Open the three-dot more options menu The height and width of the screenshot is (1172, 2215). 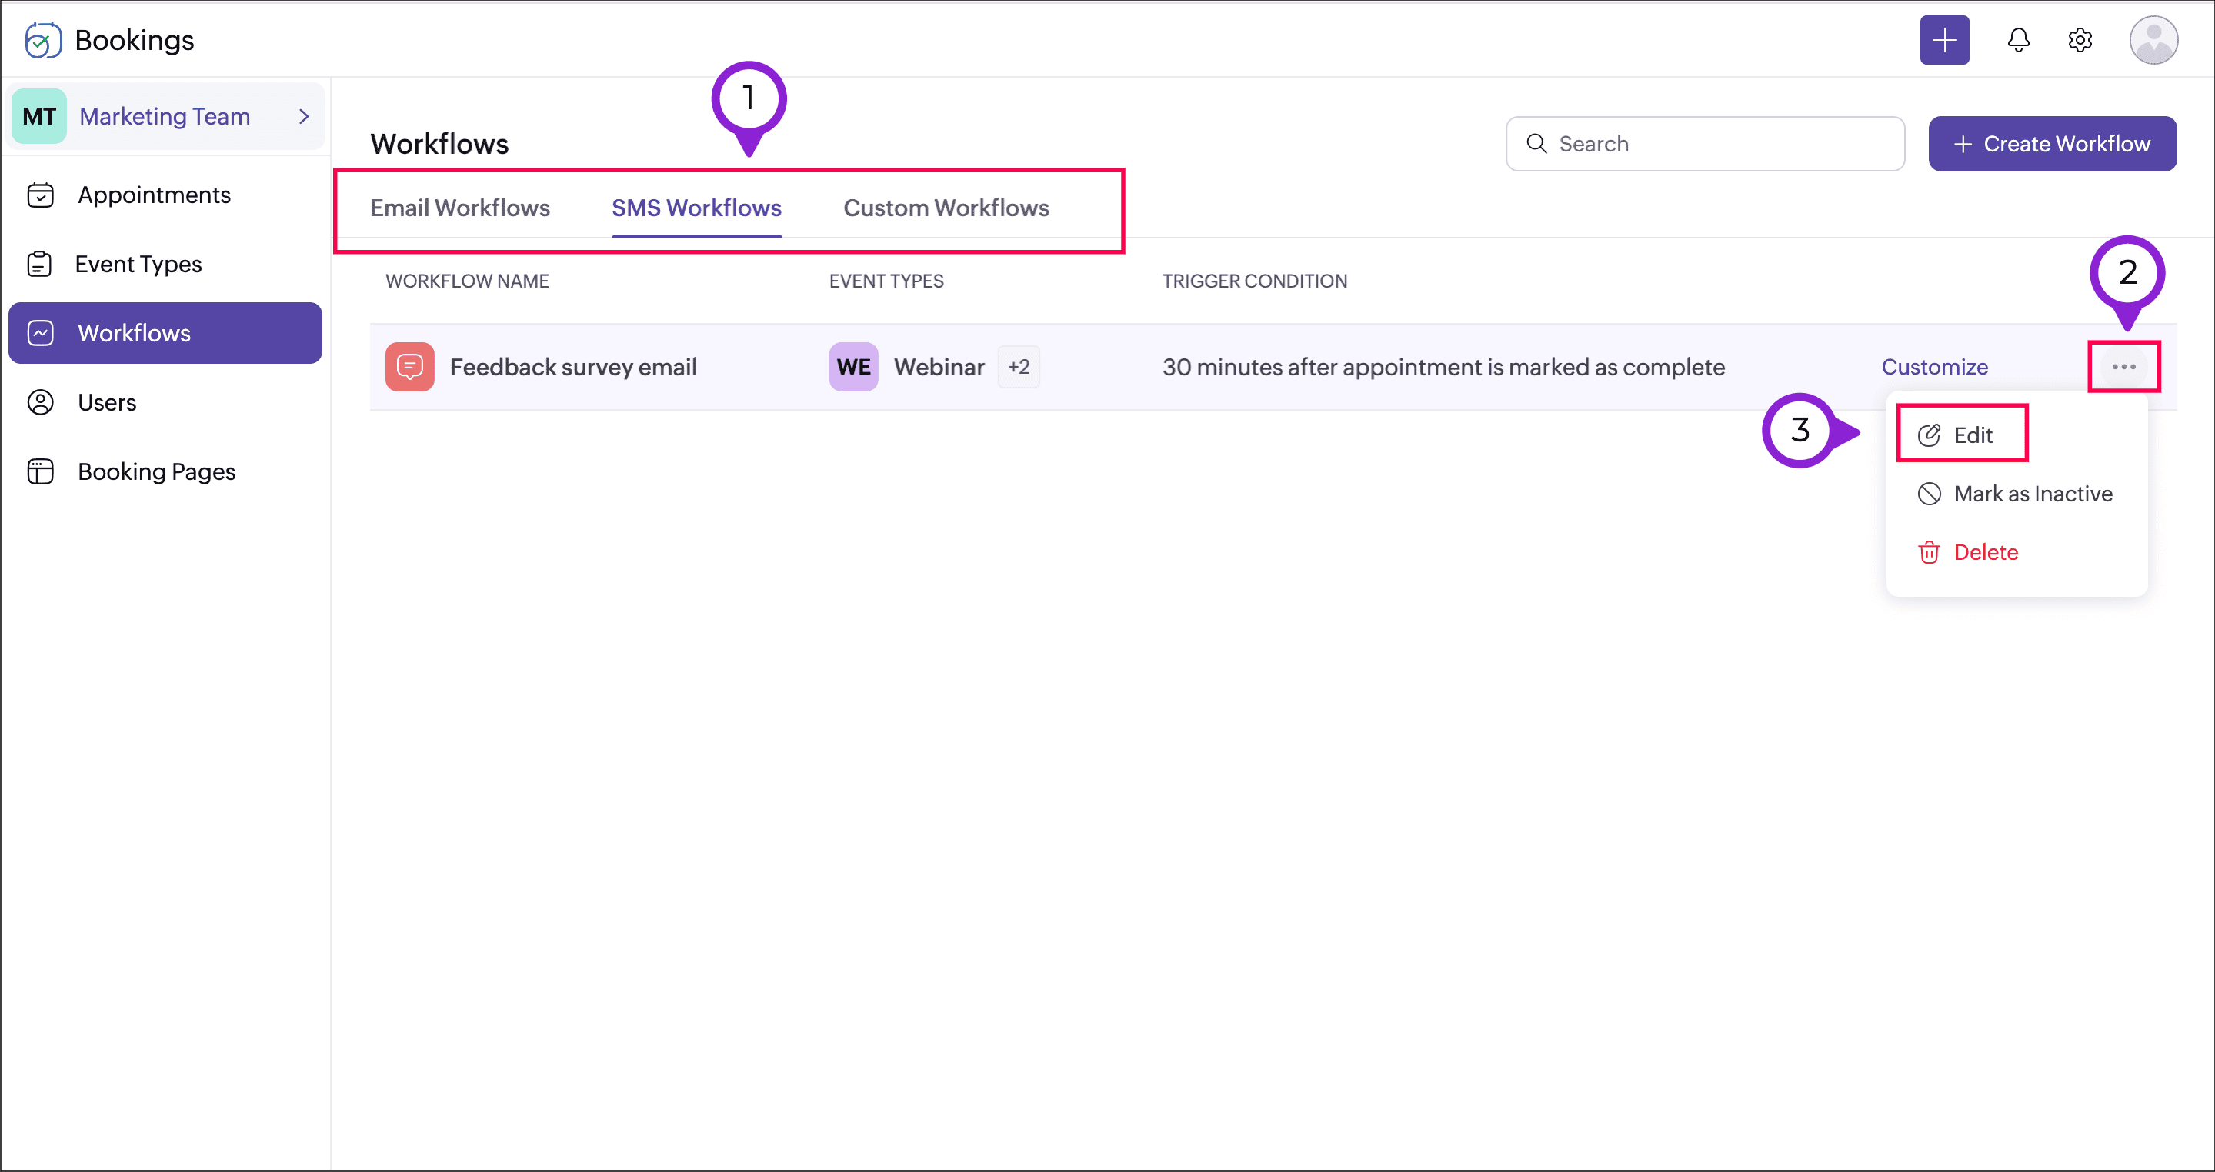click(x=2123, y=367)
